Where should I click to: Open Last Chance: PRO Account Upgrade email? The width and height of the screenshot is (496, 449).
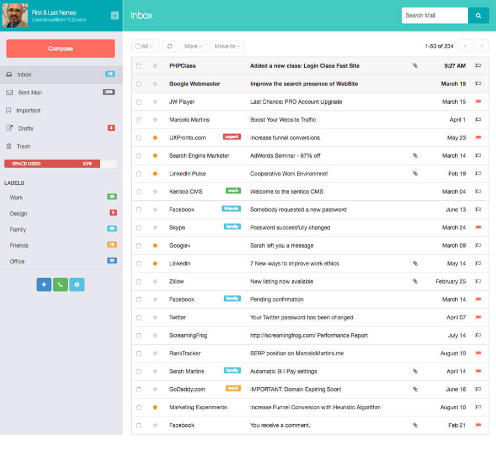(x=296, y=101)
